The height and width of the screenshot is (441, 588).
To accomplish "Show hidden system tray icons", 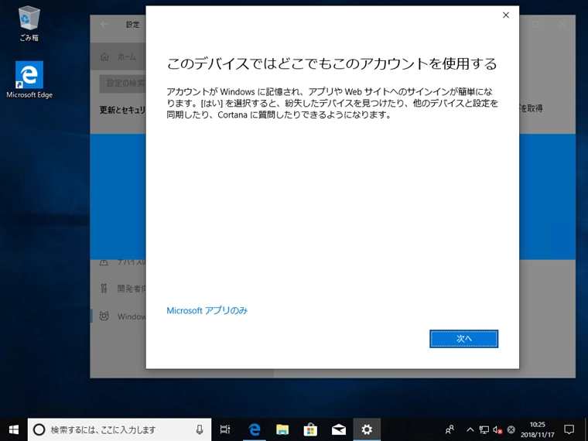I will click(x=470, y=429).
